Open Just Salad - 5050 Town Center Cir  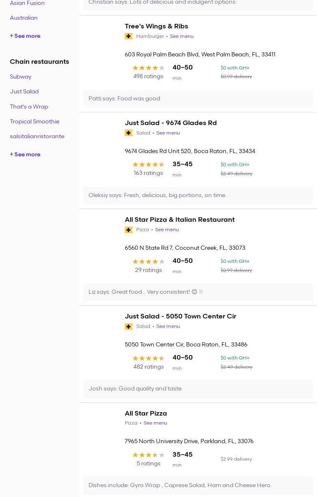(180, 316)
